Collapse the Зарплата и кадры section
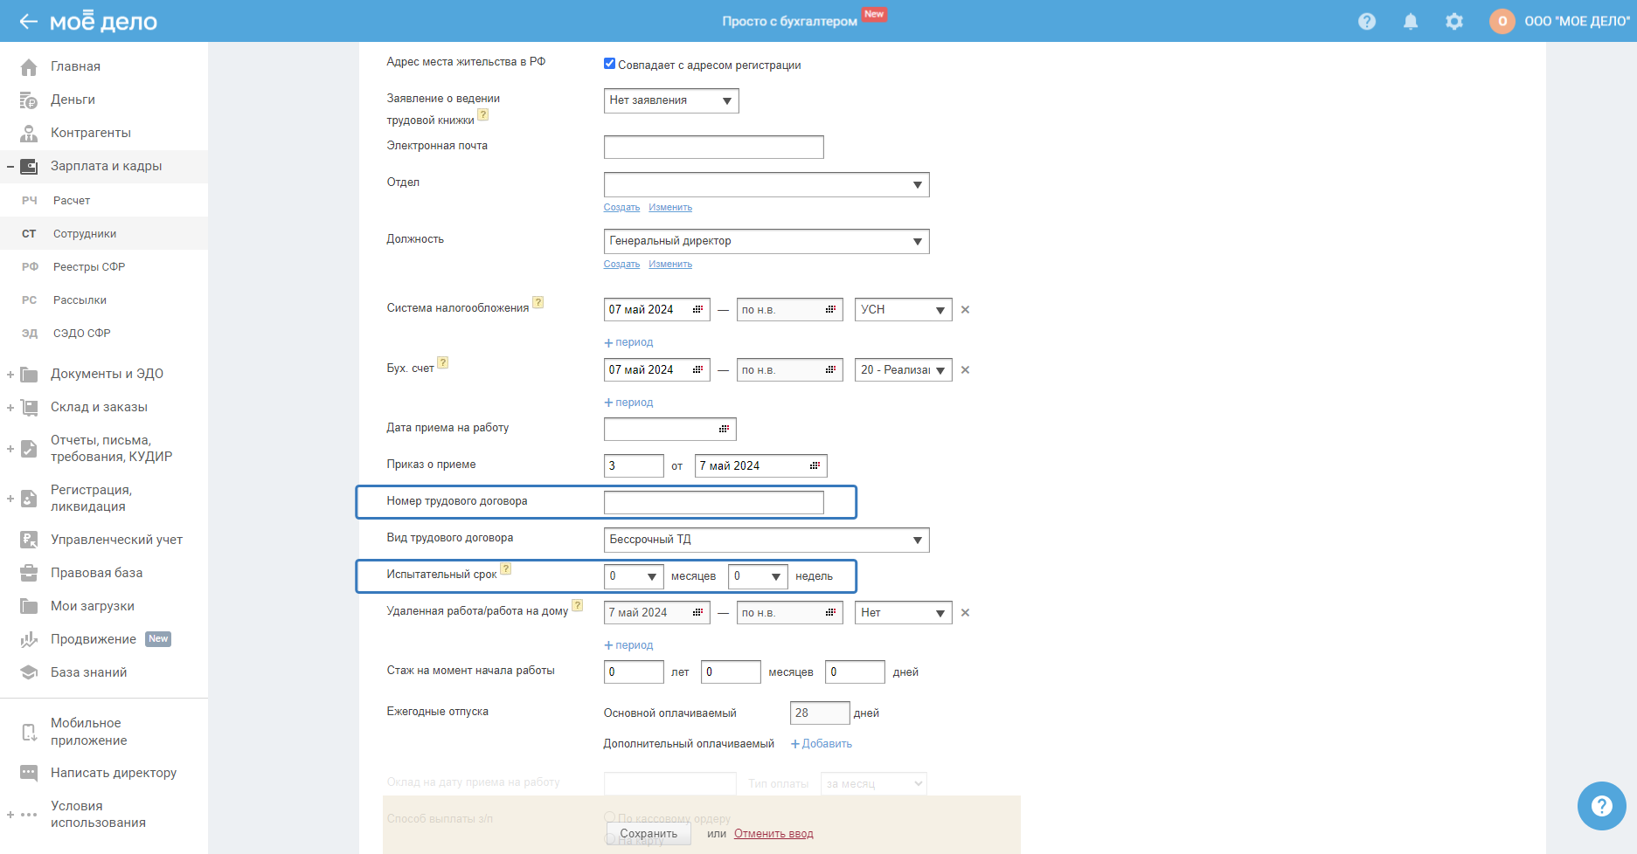The image size is (1637, 854). coord(10,167)
